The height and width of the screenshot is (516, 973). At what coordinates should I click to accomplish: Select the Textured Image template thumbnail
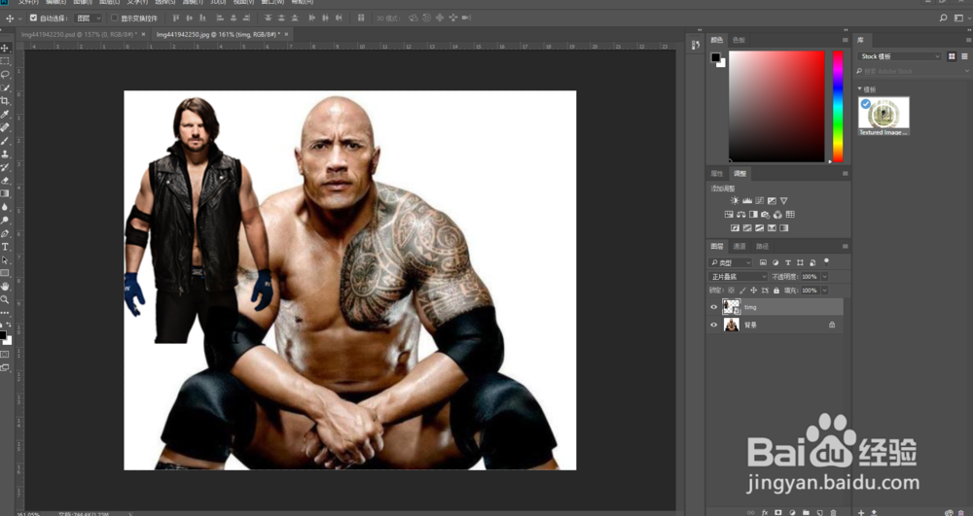pyautogui.click(x=883, y=116)
